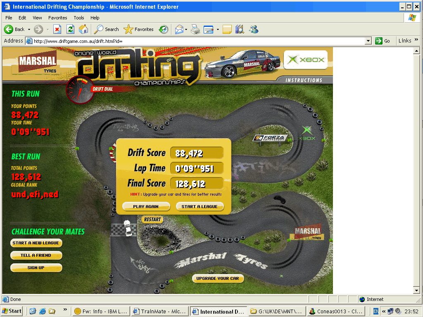This screenshot has height=317, width=423.
Task: Switch to Fw: info - IBM Lotus taskbar window
Action: pyautogui.click(x=101, y=311)
